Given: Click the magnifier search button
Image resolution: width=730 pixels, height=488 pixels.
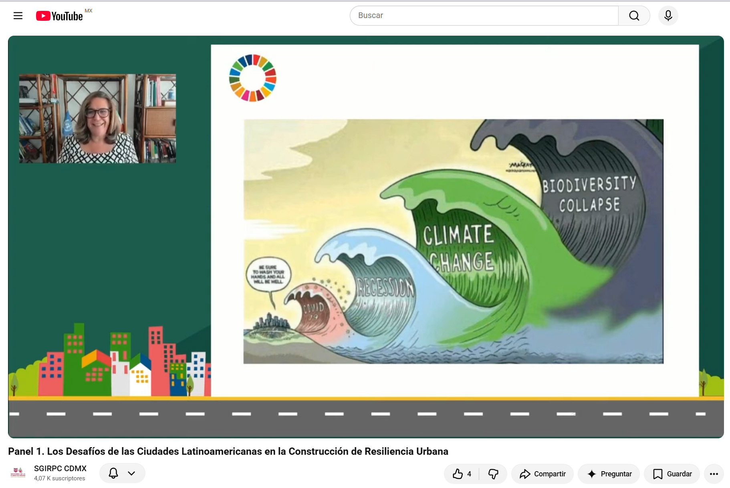Looking at the screenshot, I should point(634,16).
